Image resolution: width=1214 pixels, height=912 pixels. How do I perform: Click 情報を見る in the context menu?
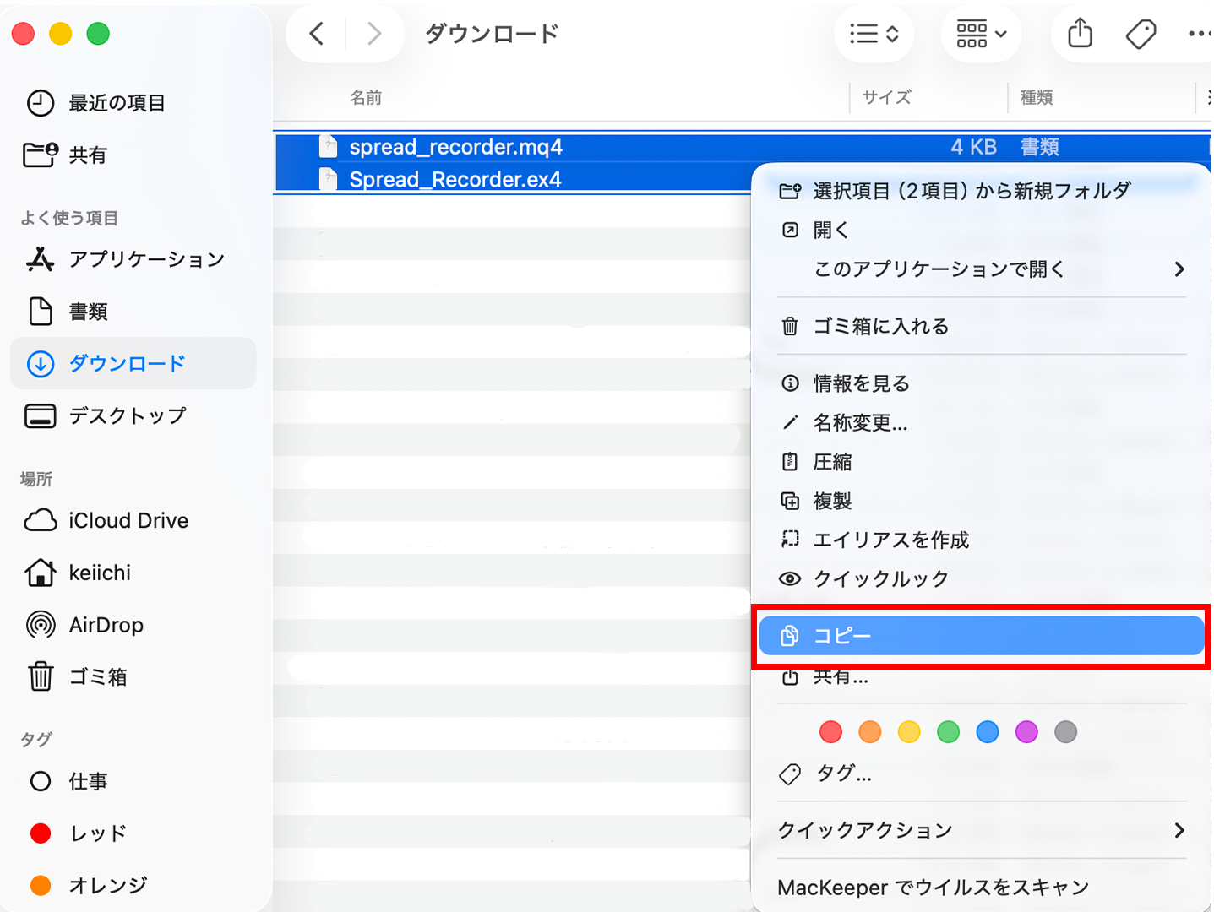point(861,383)
